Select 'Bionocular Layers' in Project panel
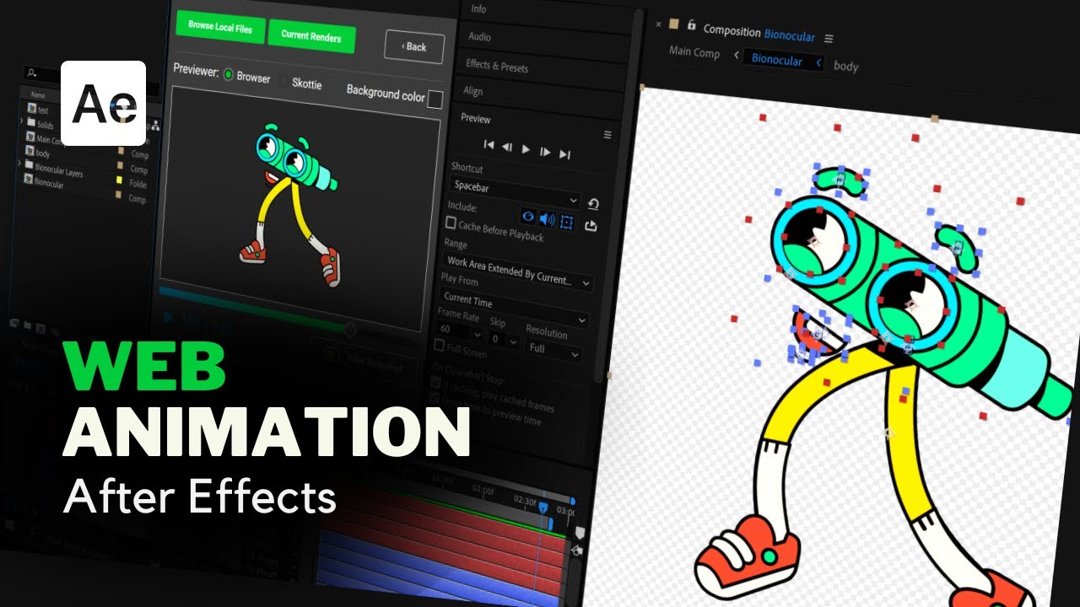Screen dimensions: 1080x607 pos(59,171)
